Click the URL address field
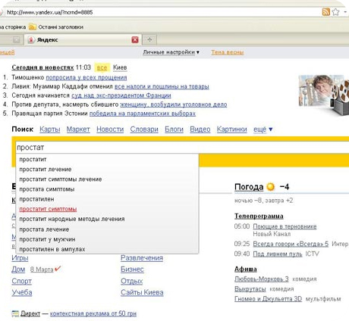 [x=162, y=12]
